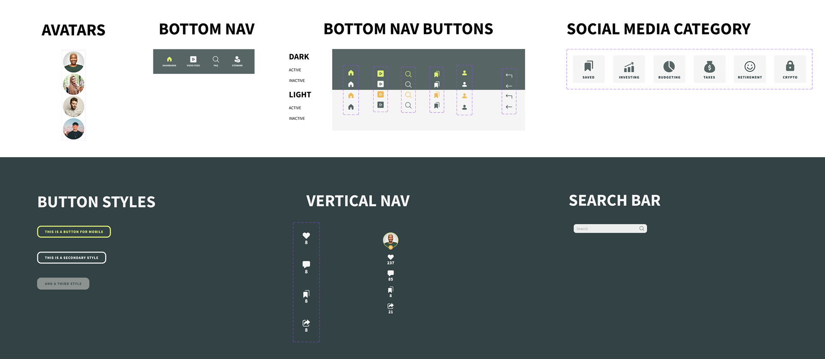Like using the heart icon showing 237

click(391, 257)
